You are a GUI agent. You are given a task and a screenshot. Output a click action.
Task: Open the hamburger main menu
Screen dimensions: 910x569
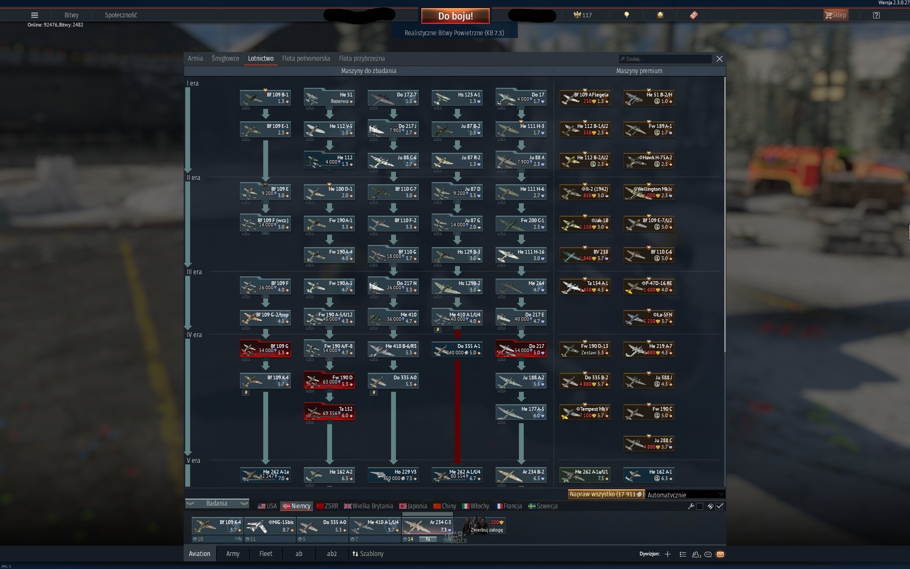tap(35, 15)
